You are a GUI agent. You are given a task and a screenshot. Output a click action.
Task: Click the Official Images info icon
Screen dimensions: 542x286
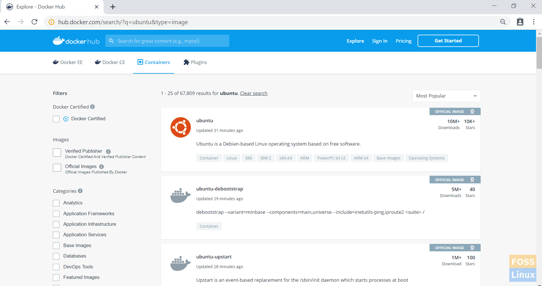coord(101,167)
